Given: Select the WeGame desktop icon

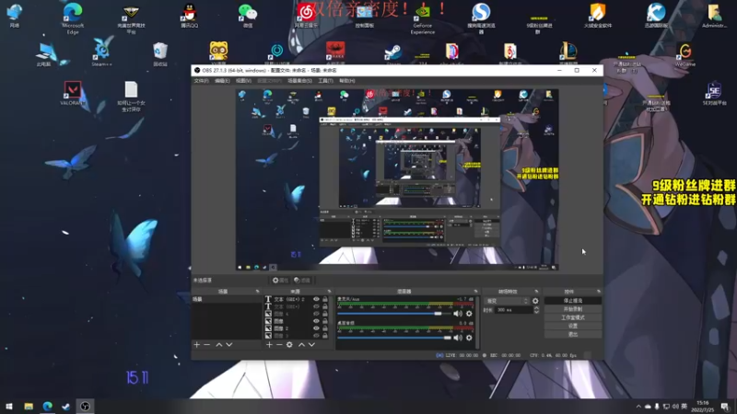Looking at the screenshot, I should (685, 54).
